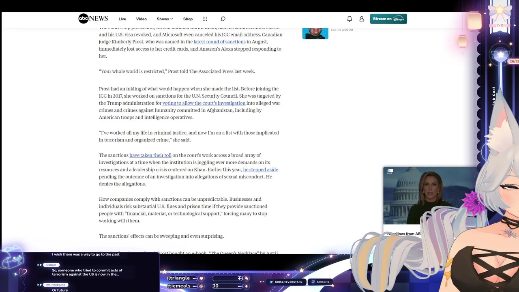This screenshot has height=292, width=519.
Task: Go to the Live menu item
Action: point(122,19)
